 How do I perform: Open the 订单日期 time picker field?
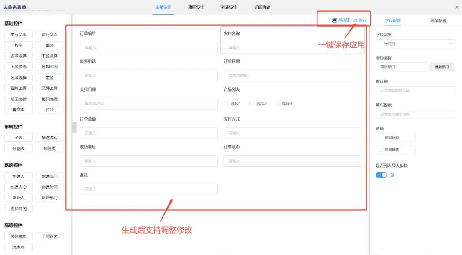pos(292,76)
